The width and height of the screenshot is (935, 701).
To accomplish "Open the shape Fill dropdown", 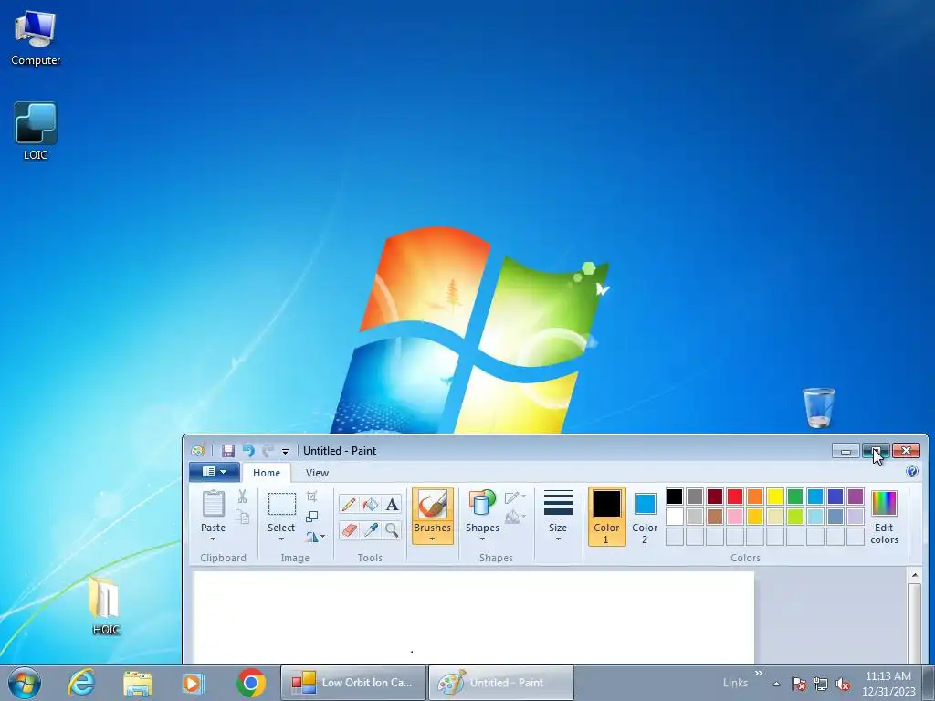I will [515, 517].
